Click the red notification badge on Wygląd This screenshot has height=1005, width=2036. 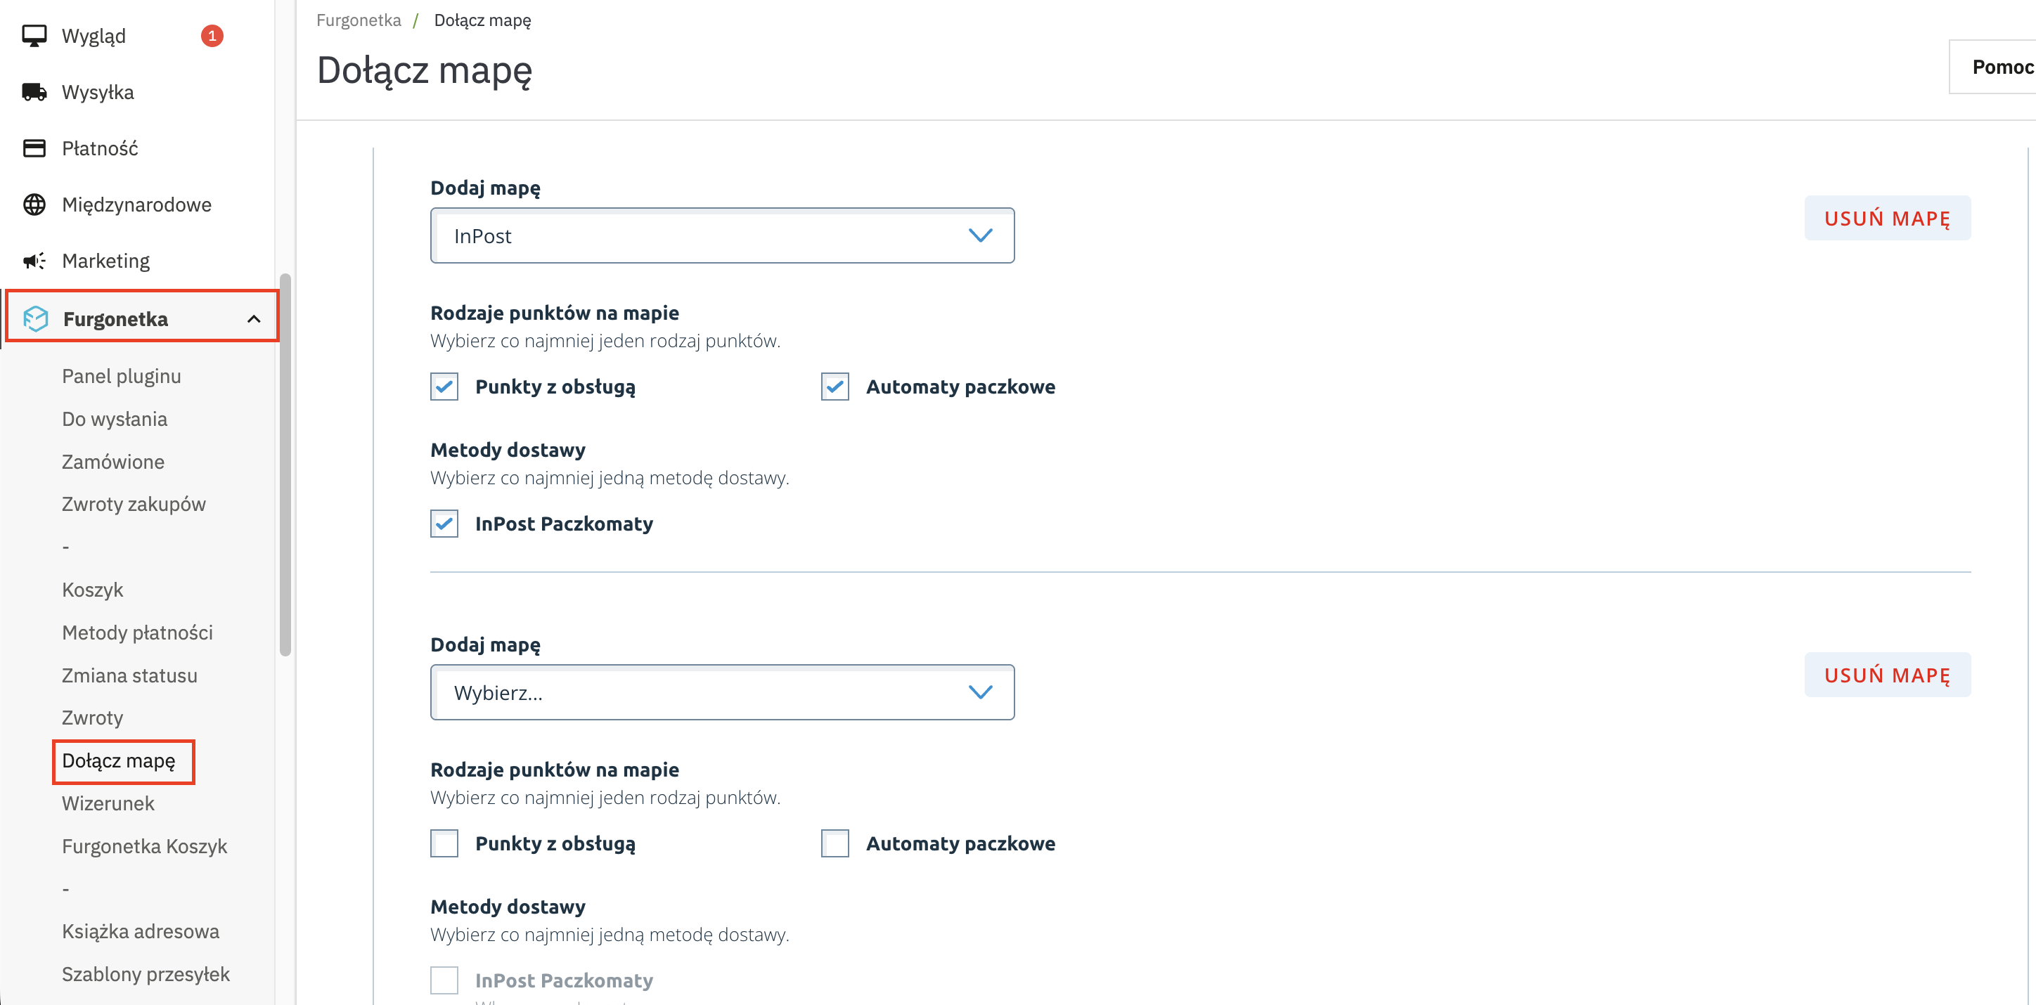(212, 36)
